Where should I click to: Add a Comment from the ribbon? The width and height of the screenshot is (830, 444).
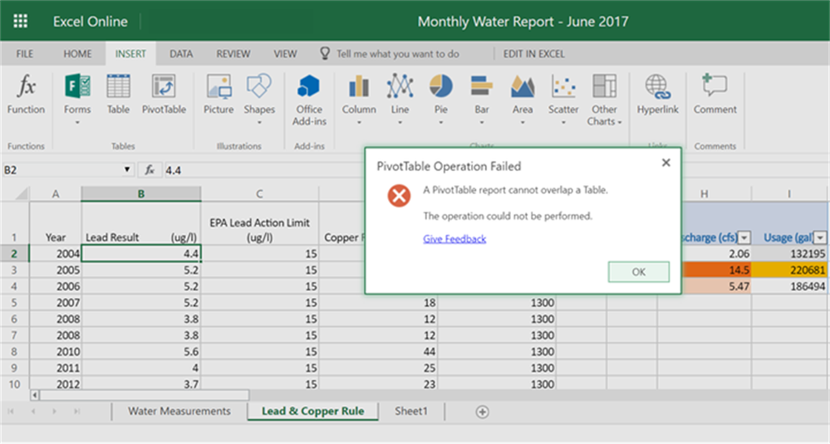715,95
